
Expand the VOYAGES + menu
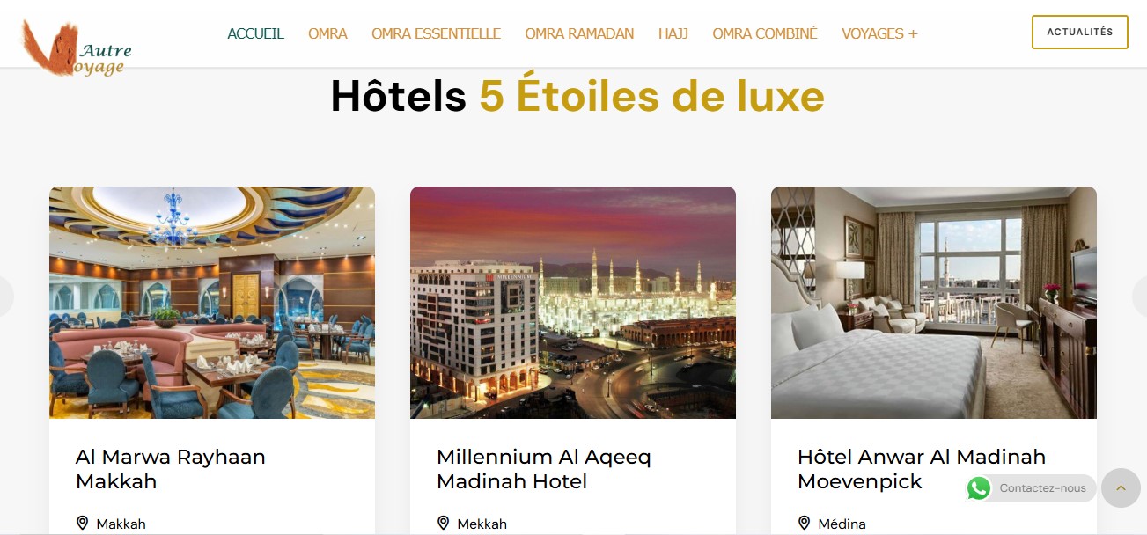[x=879, y=33]
